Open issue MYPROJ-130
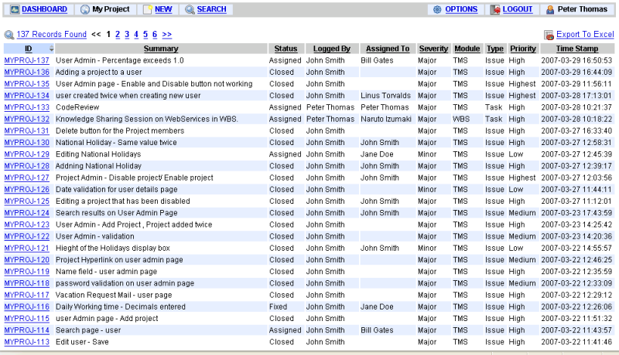619x355 pixels. coord(27,143)
